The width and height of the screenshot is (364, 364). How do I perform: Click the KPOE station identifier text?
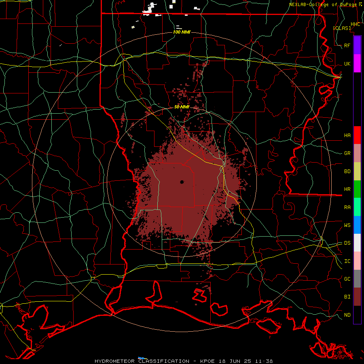click(208, 361)
